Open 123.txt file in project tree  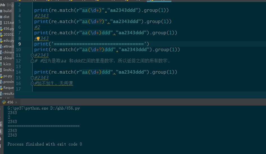point(8,23)
